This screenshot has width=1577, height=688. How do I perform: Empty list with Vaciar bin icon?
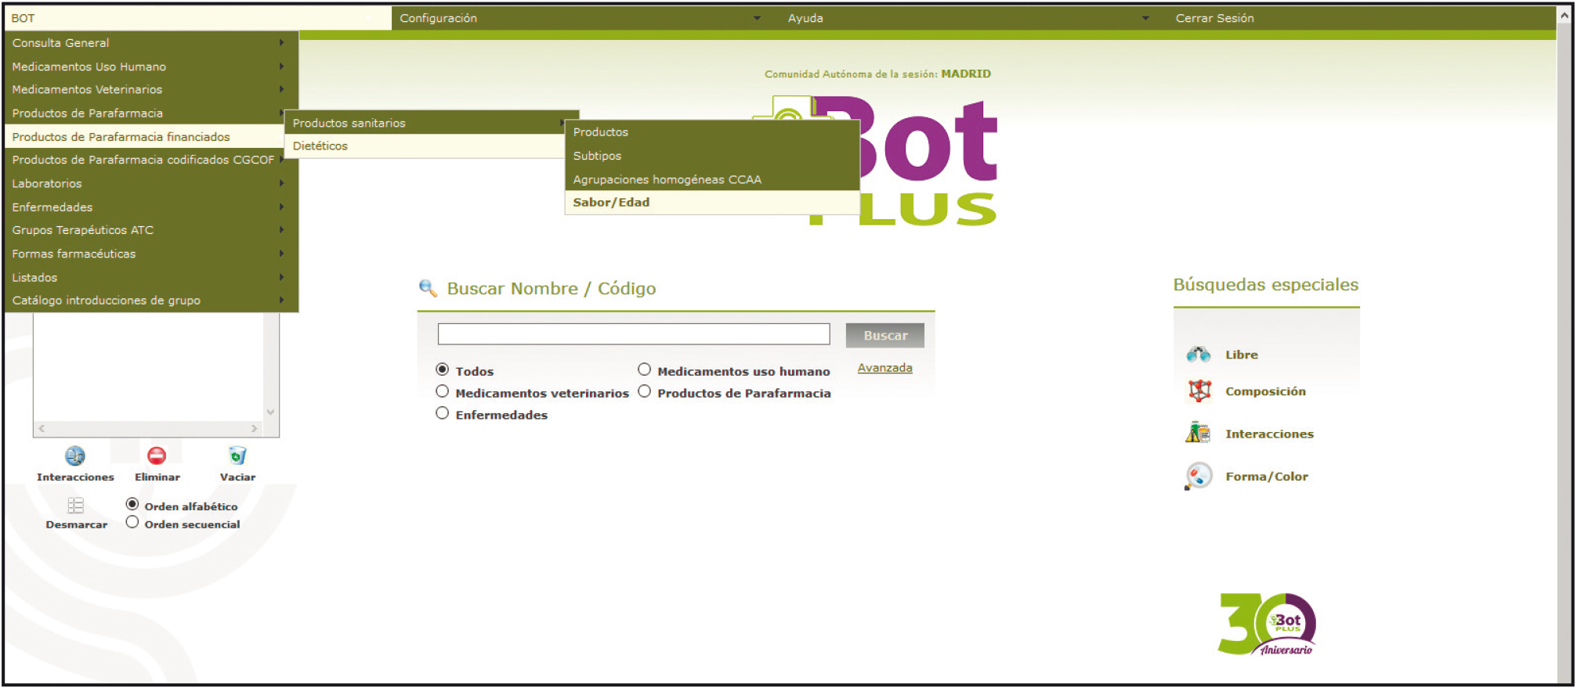237,456
